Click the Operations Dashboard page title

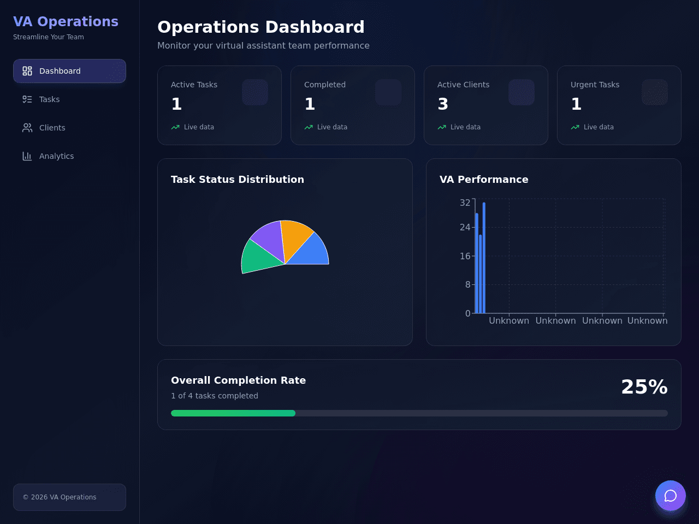click(x=261, y=27)
